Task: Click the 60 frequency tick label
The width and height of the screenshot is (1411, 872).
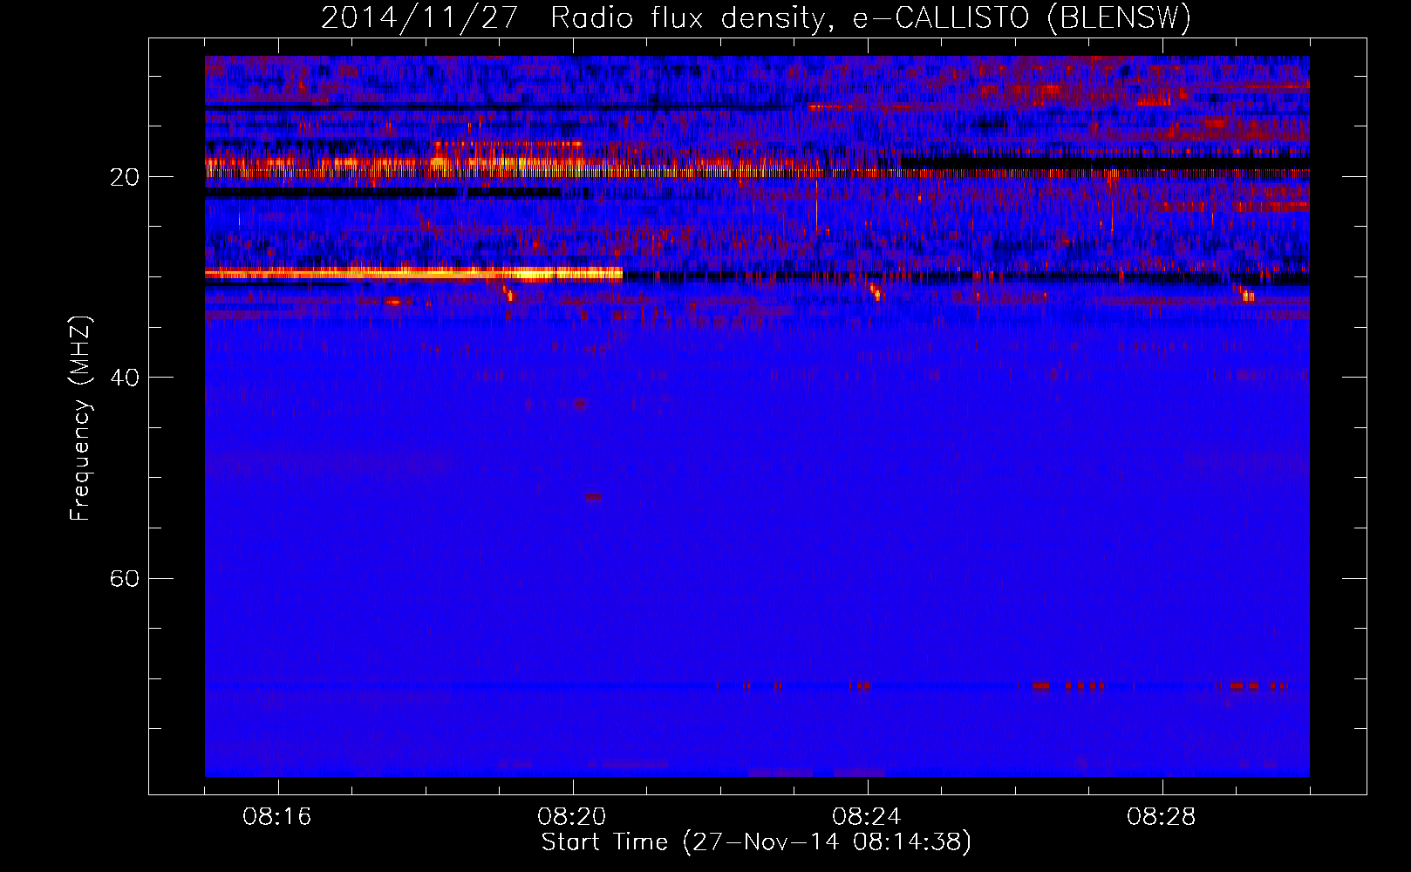Action: 125,578
